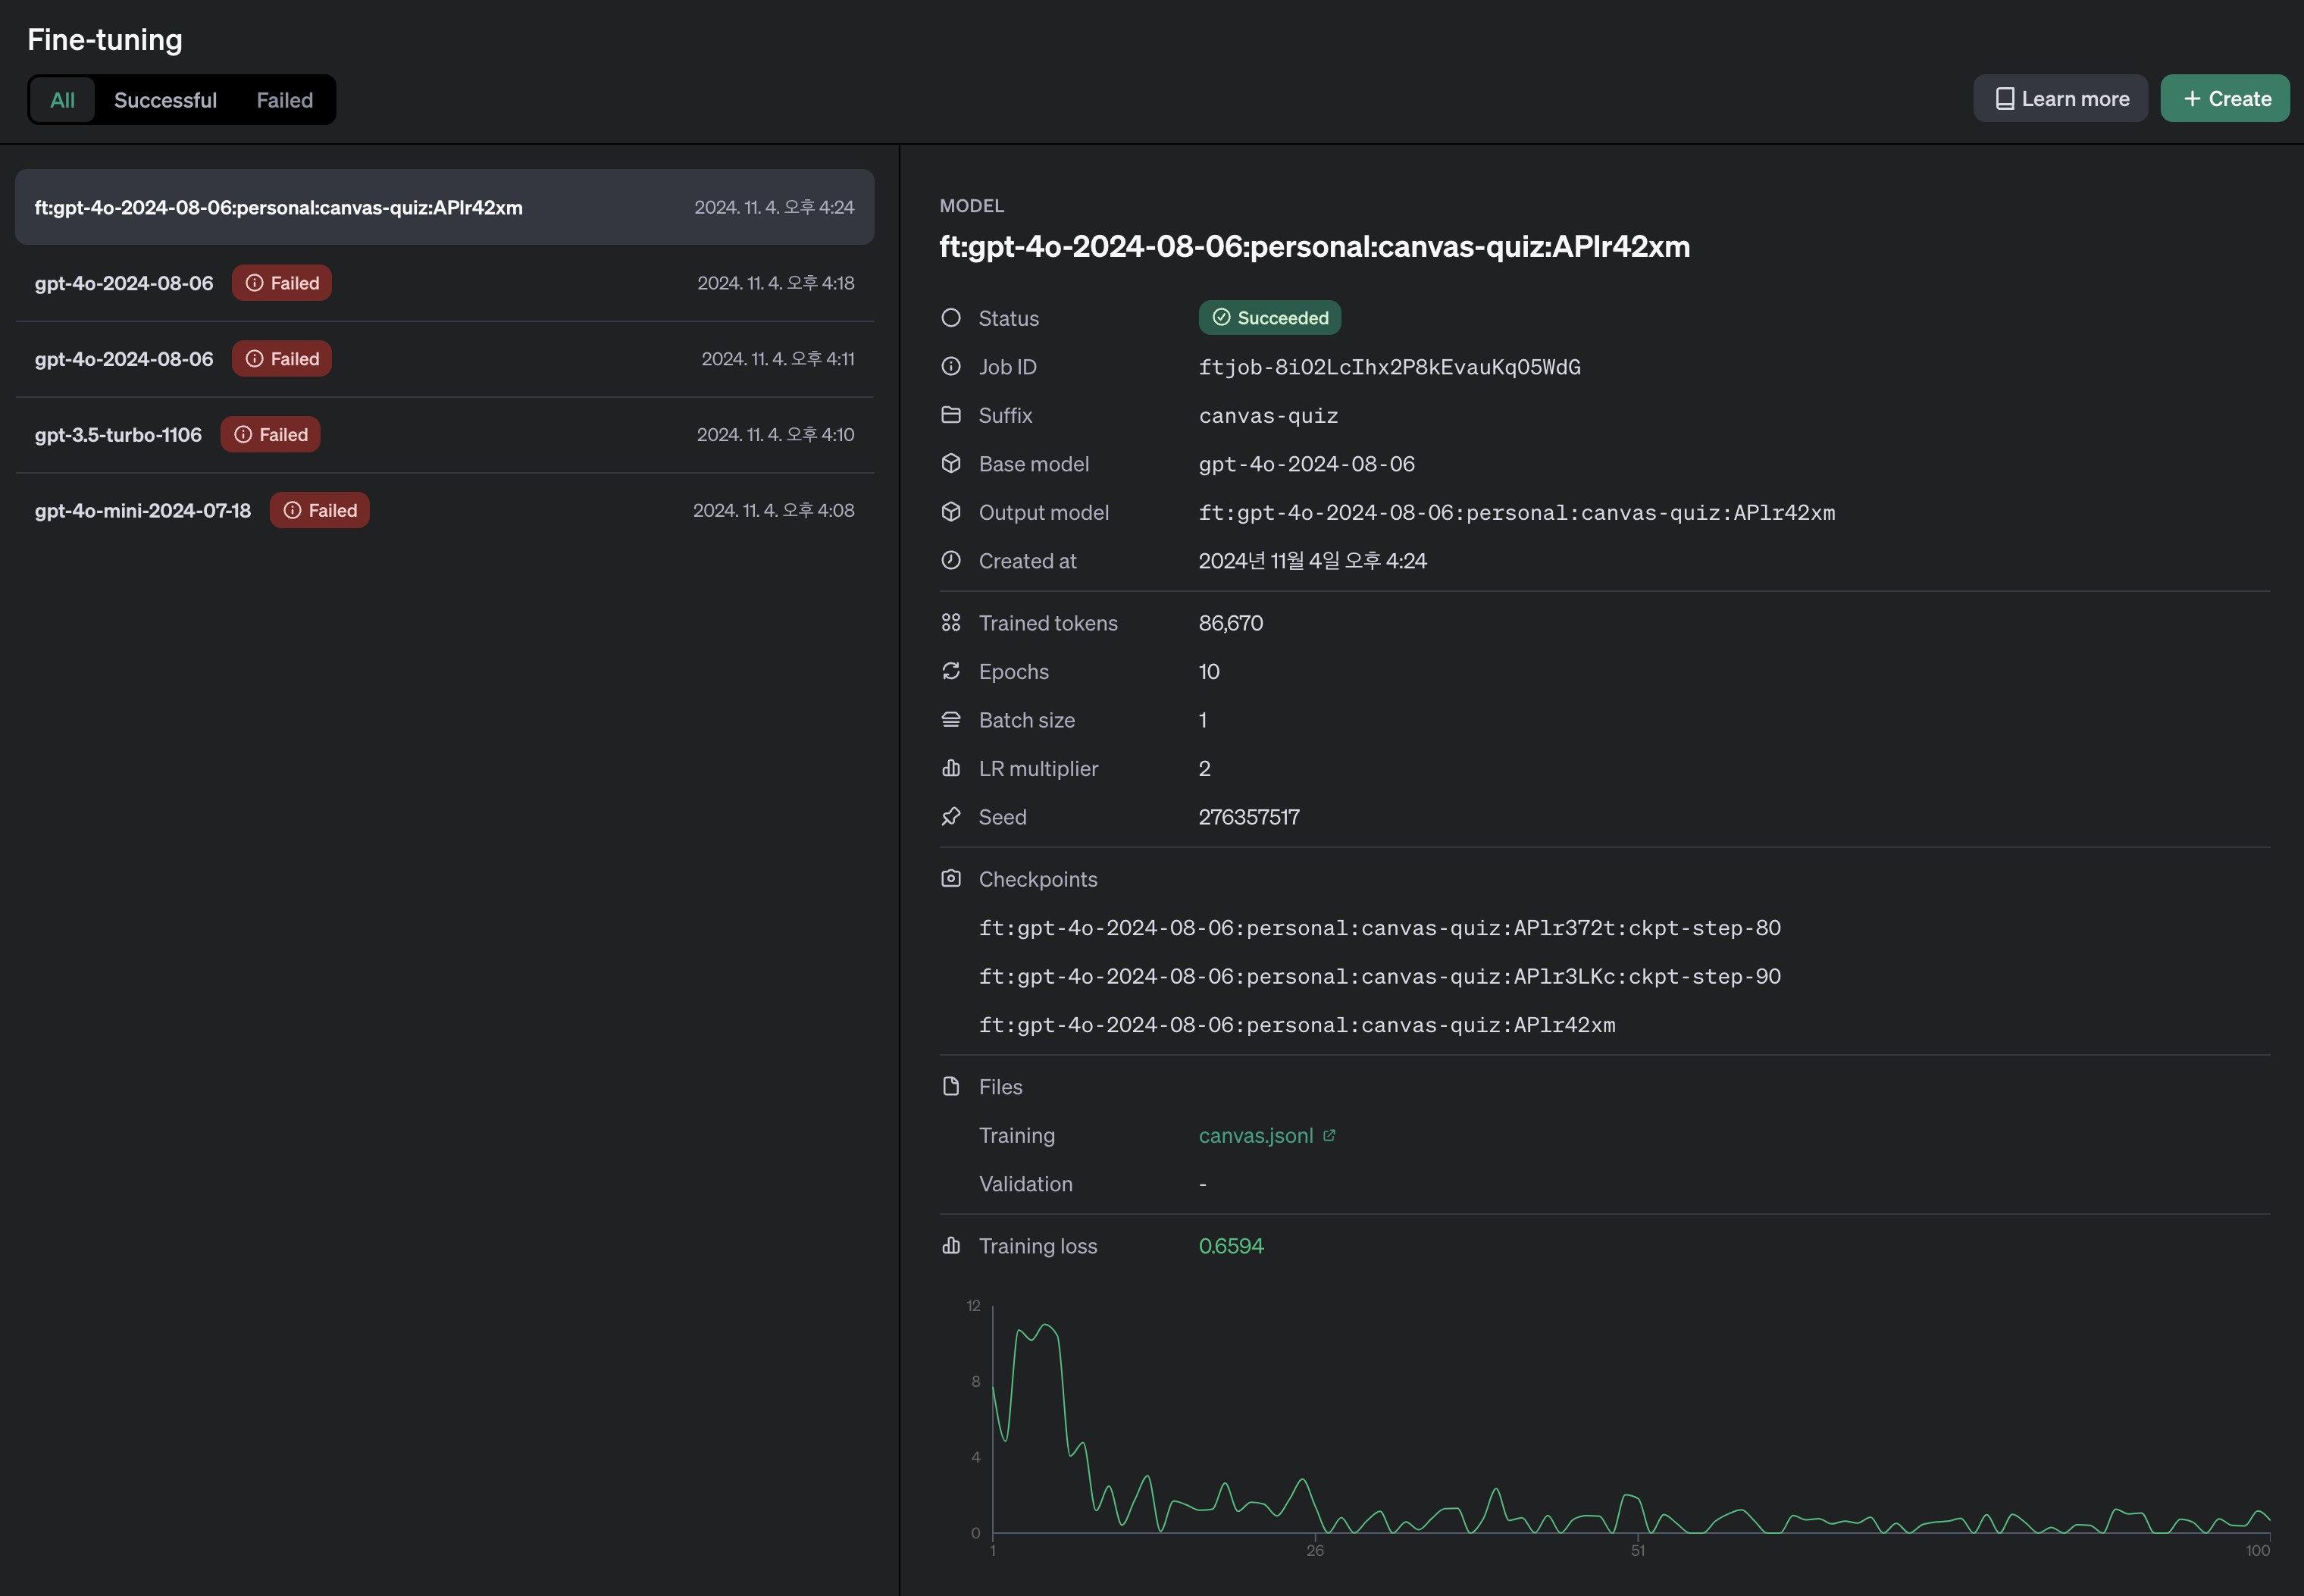Image resolution: width=2304 pixels, height=1596 pixels.
Task: Click the LR multiplier chart icon
Action: 951,768
